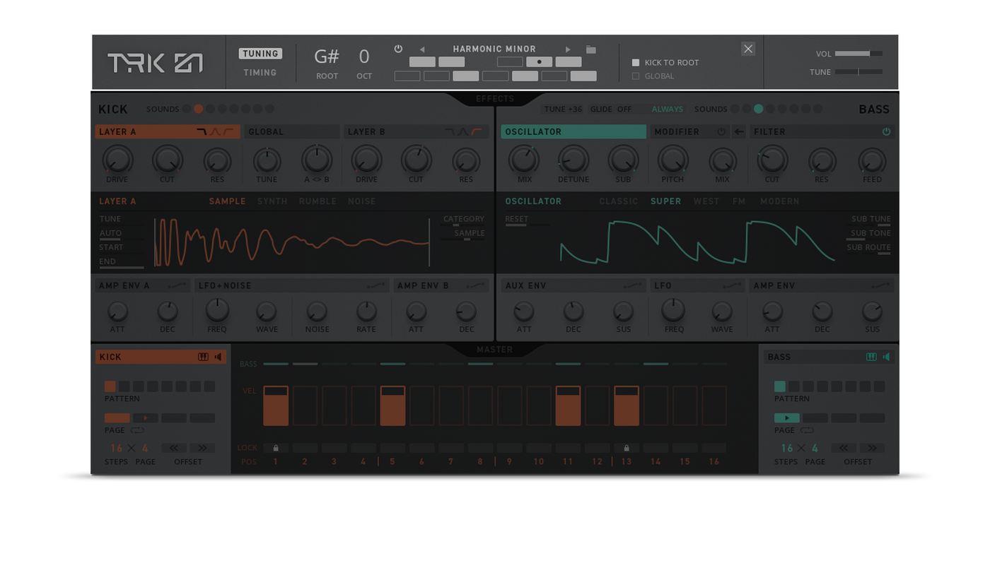Expand the Effects panel tab
The image size is (990, 568).
(495, 99)
